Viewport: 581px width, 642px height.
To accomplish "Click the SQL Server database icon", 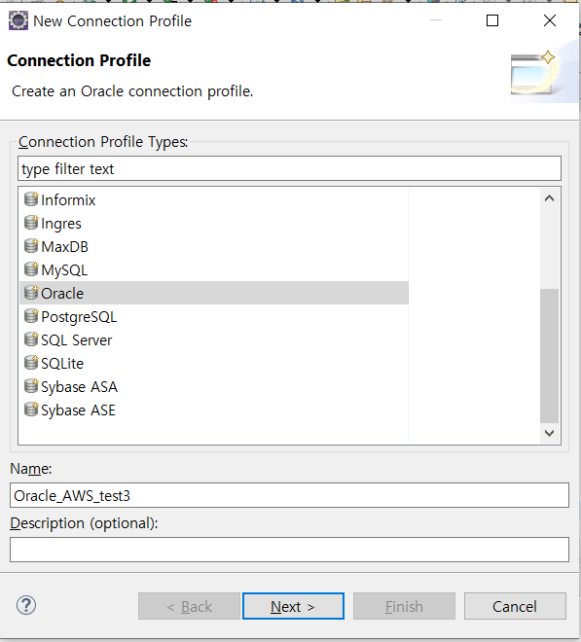I will [31, 339].
